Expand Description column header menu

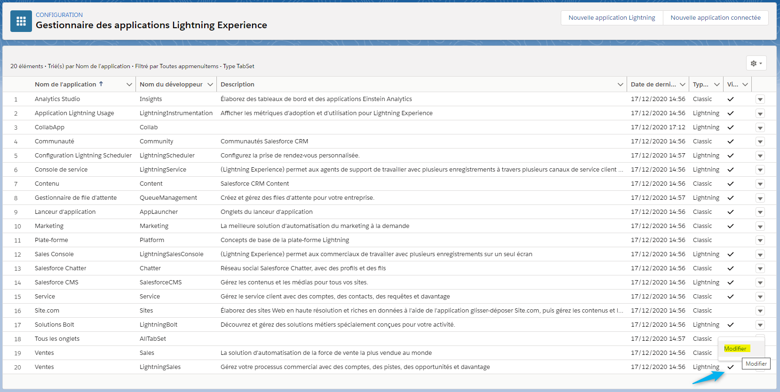(620, 85)
